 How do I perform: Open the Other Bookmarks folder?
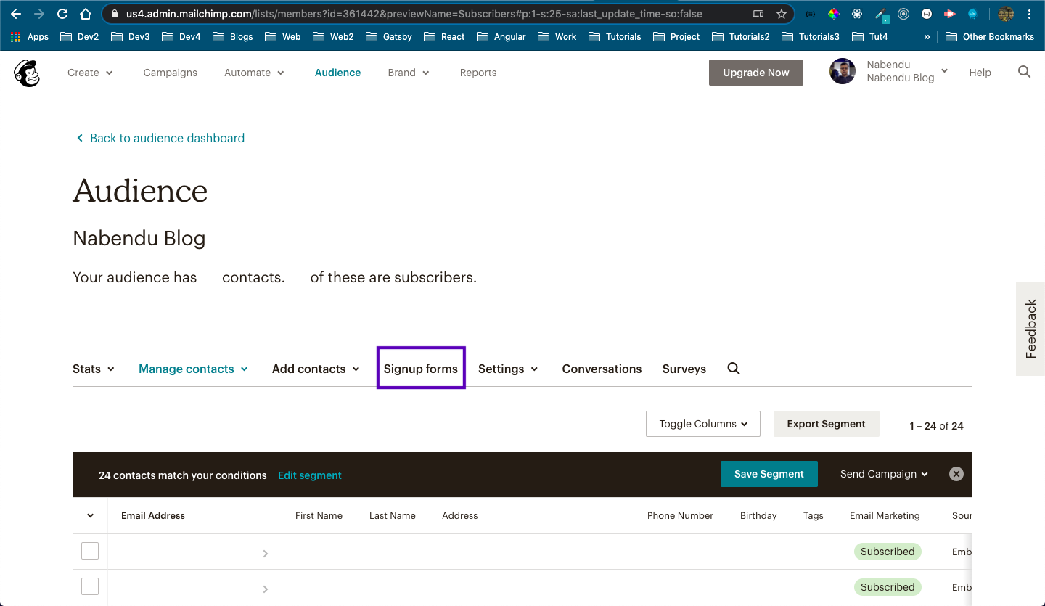point(990,36)
